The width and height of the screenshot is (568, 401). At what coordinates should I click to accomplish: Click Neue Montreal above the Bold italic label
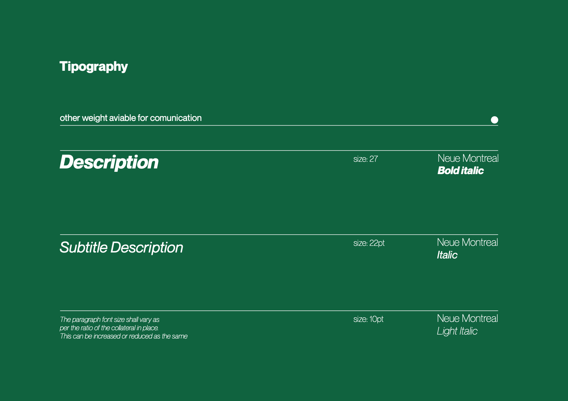coord(468,158)
